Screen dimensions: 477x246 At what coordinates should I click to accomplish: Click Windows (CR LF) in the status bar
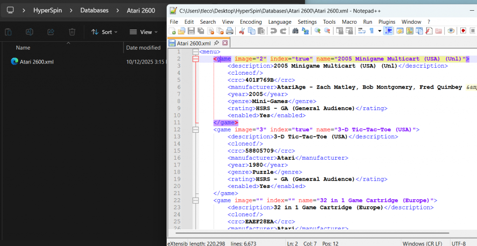(x=422, y=243)
